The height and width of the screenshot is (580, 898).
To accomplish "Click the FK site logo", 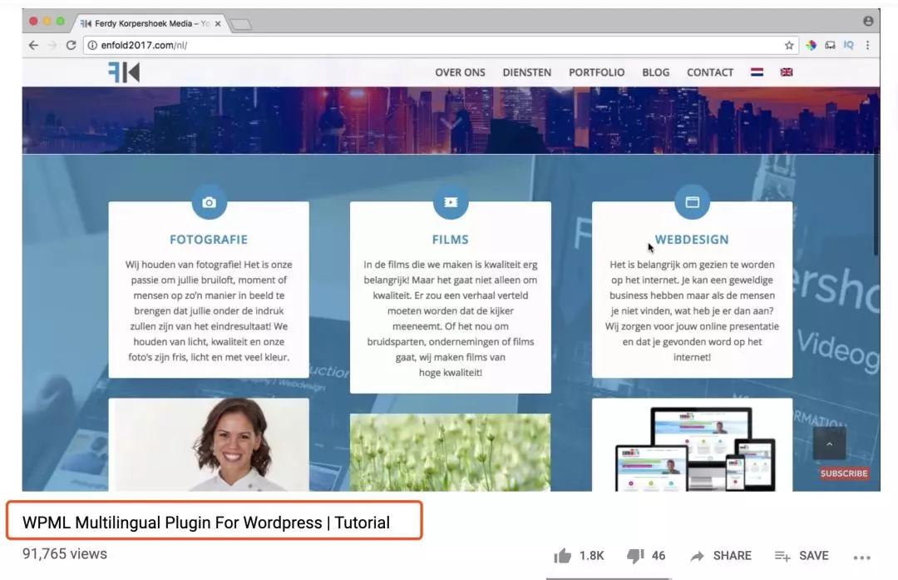I will coord(124,72).
